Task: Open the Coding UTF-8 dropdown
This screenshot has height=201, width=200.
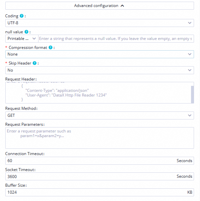Action: (x=99, y=23)
